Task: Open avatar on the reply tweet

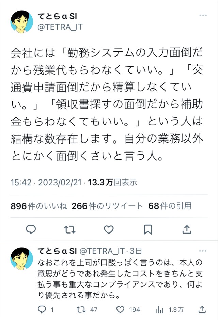Action: coord(22,258)
